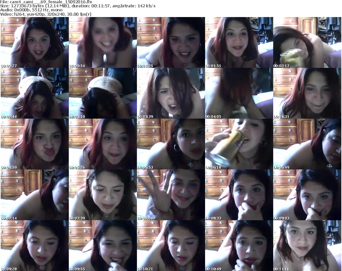Click the 'Audio: 0x000b, 5512 Hz, mono' line
The height and width of the screenshot is (271, 342).
(31, 10)
